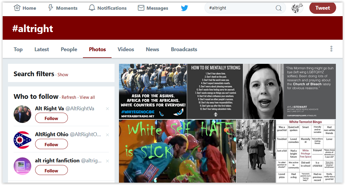
Task: Follow AltRight Ohio
Action: (x=51, y=144)
